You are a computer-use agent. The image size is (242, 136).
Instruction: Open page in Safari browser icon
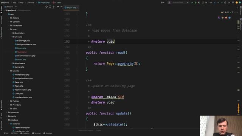coord(230,18)
